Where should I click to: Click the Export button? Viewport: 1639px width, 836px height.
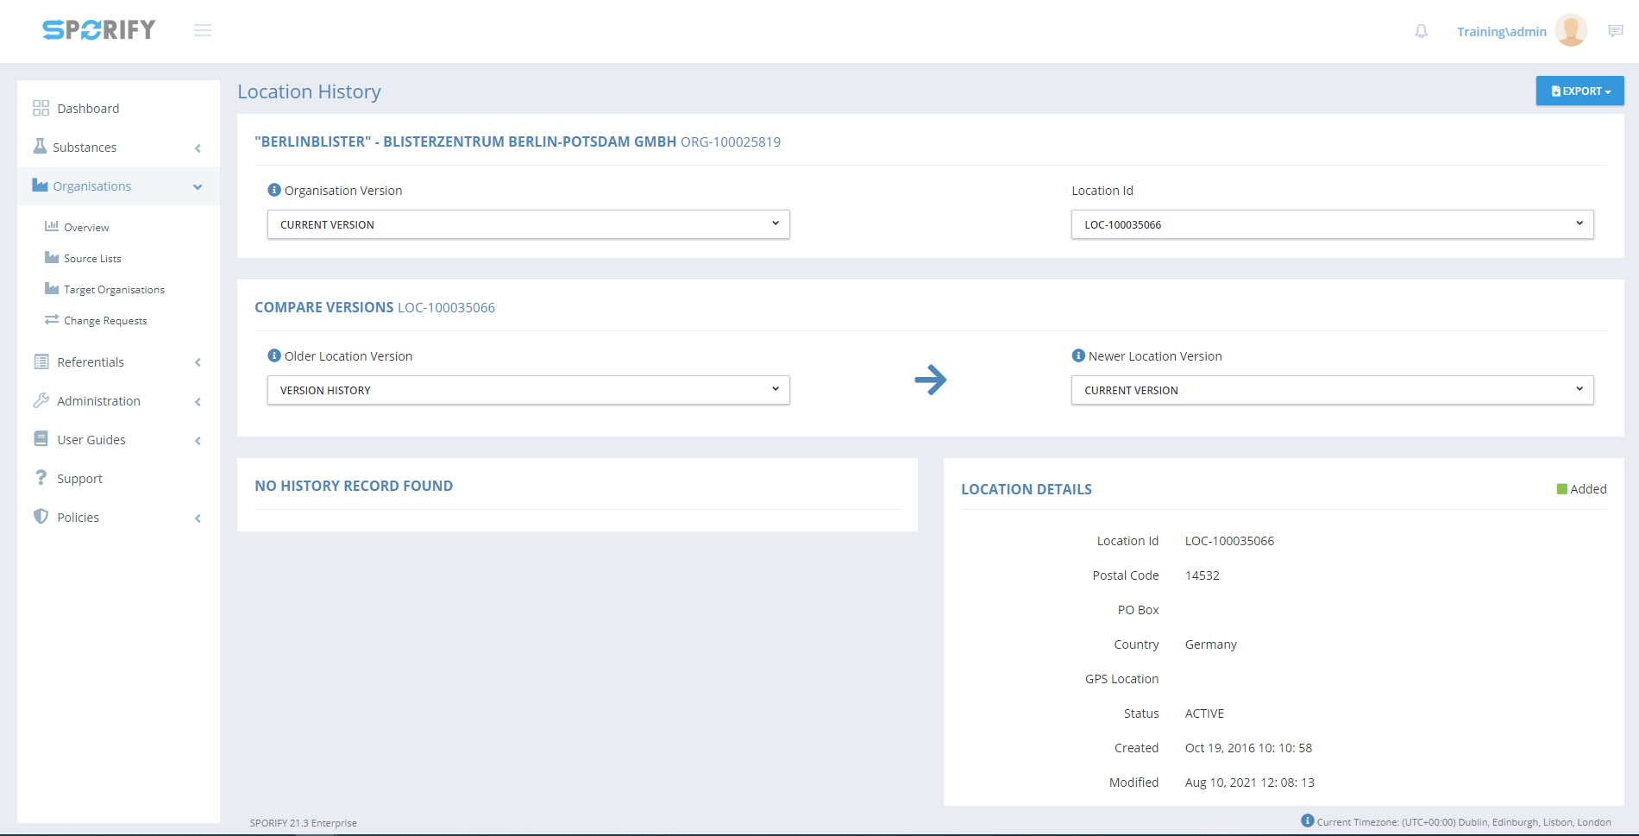(x=1579, y=91)
